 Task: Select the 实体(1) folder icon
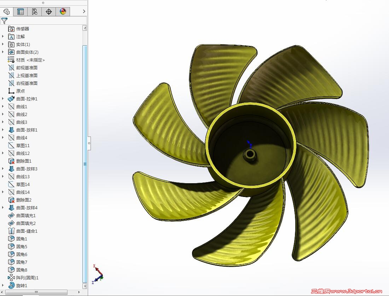point(11,45)
